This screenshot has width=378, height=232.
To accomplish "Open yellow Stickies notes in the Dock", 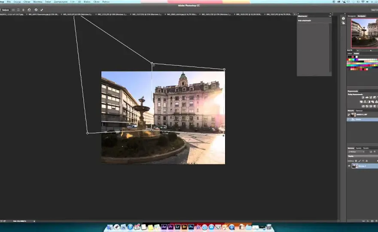I will (x=150, y=227).
